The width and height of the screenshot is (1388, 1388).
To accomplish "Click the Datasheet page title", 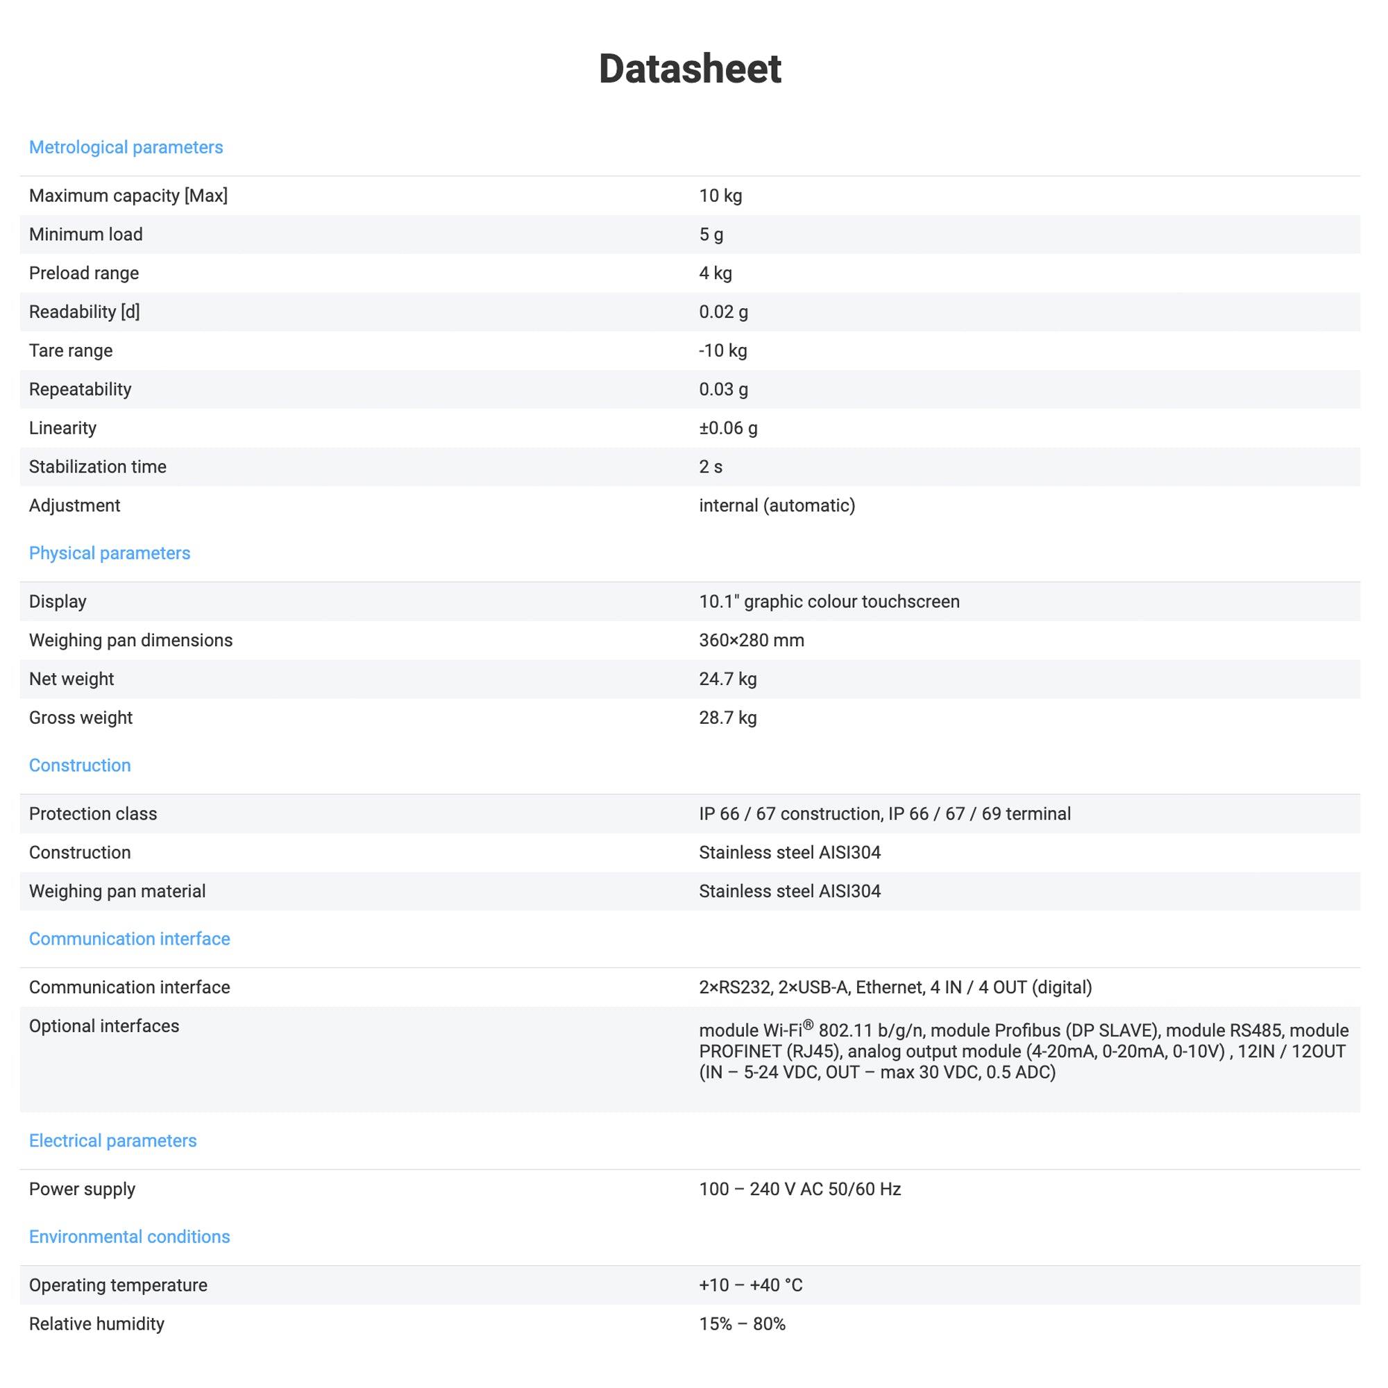I will pyautogui.click(x=690, y=69).
